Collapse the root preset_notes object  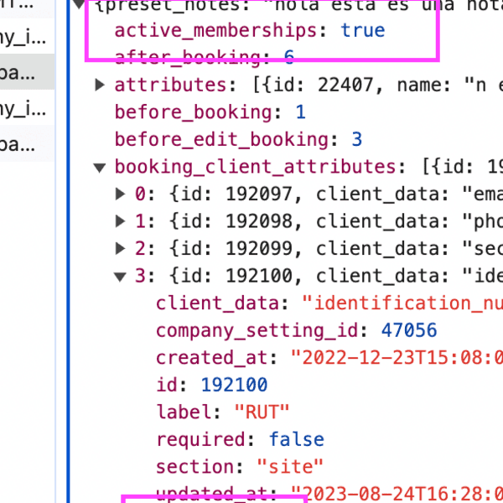(79, 4)
